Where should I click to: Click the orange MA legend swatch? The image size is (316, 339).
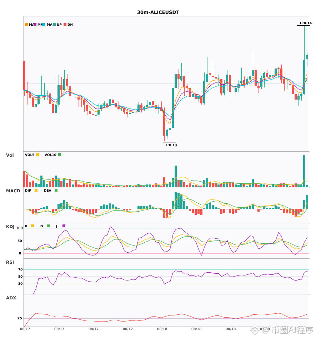click(x=26, y=25)
